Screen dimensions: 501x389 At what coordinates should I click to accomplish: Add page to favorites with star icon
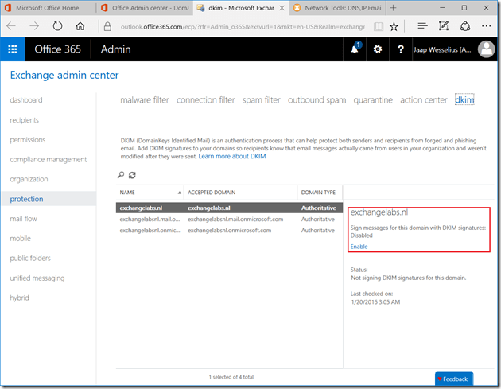[x=394, y=26]
